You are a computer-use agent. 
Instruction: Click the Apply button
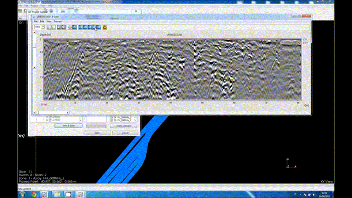tap(97, 133)
